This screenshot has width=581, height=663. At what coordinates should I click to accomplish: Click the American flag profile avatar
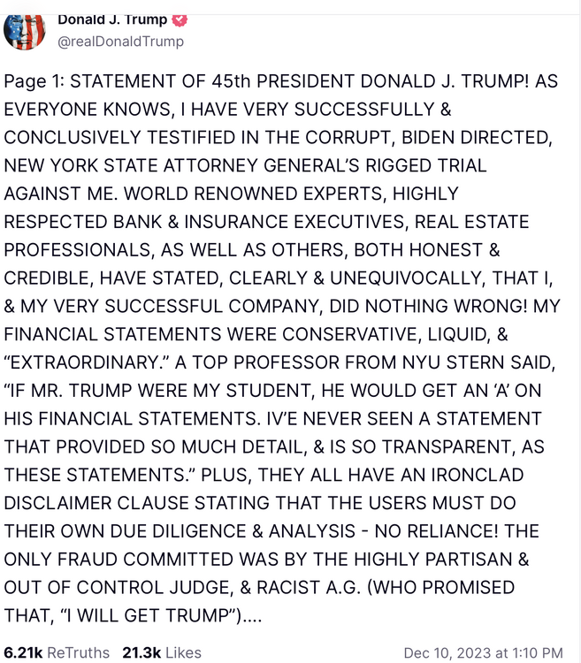(x=25, y=29)
